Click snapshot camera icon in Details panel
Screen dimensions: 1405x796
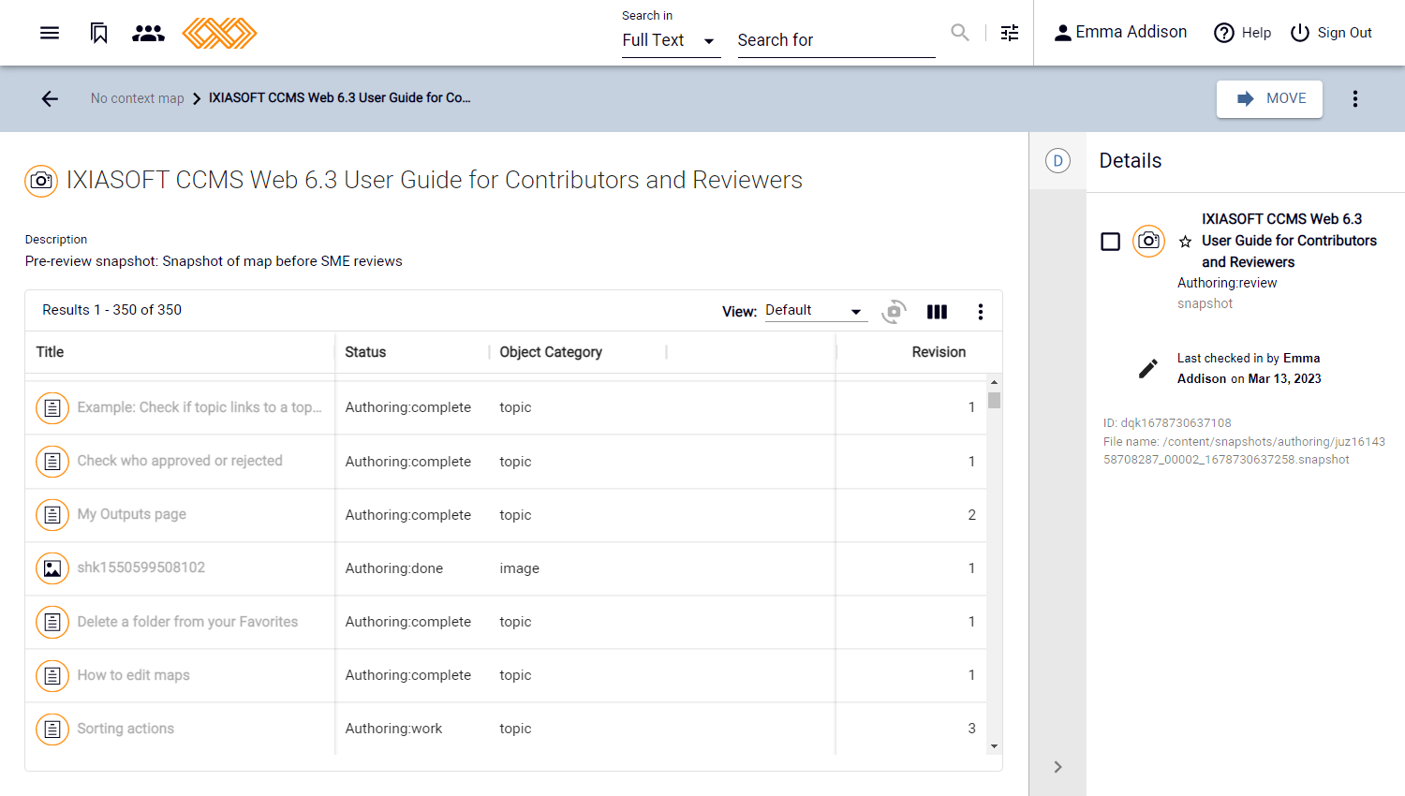pyautogui.click(x=1148, y=242)
